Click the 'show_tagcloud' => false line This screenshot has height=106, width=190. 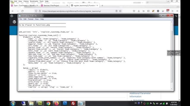click(41, 77)
